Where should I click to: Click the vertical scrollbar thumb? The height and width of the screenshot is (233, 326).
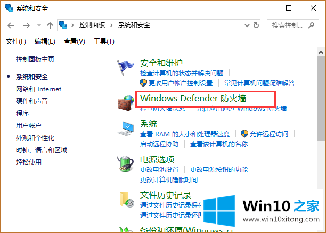point(321,99)
